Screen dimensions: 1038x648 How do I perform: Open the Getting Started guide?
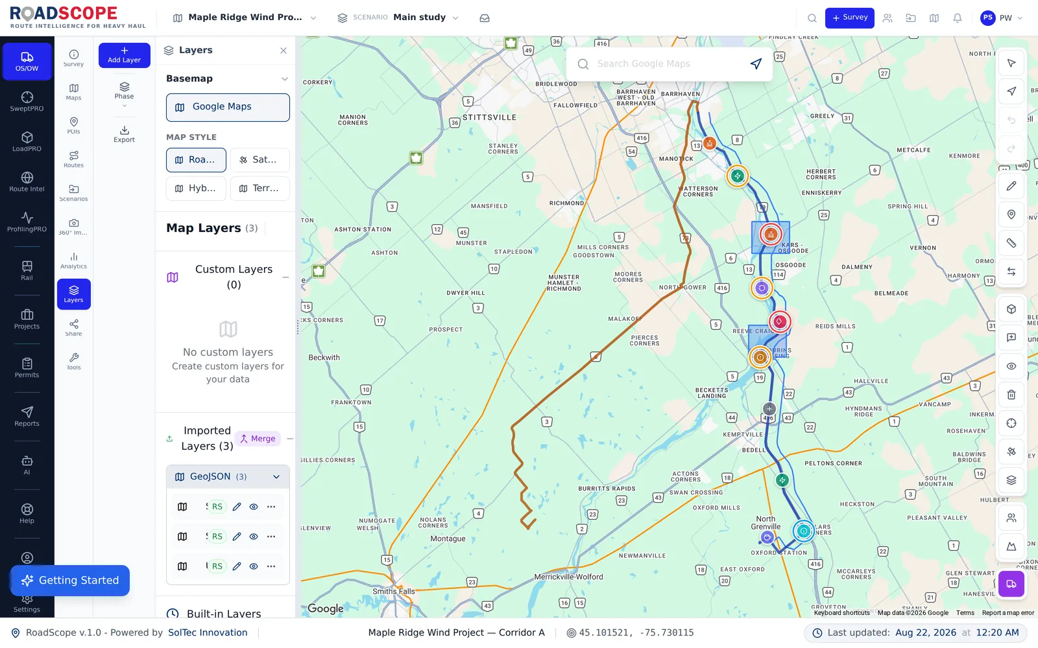coord(70,581)
